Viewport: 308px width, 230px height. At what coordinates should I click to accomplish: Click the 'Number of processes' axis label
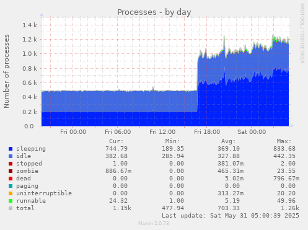tap(6, 71)
